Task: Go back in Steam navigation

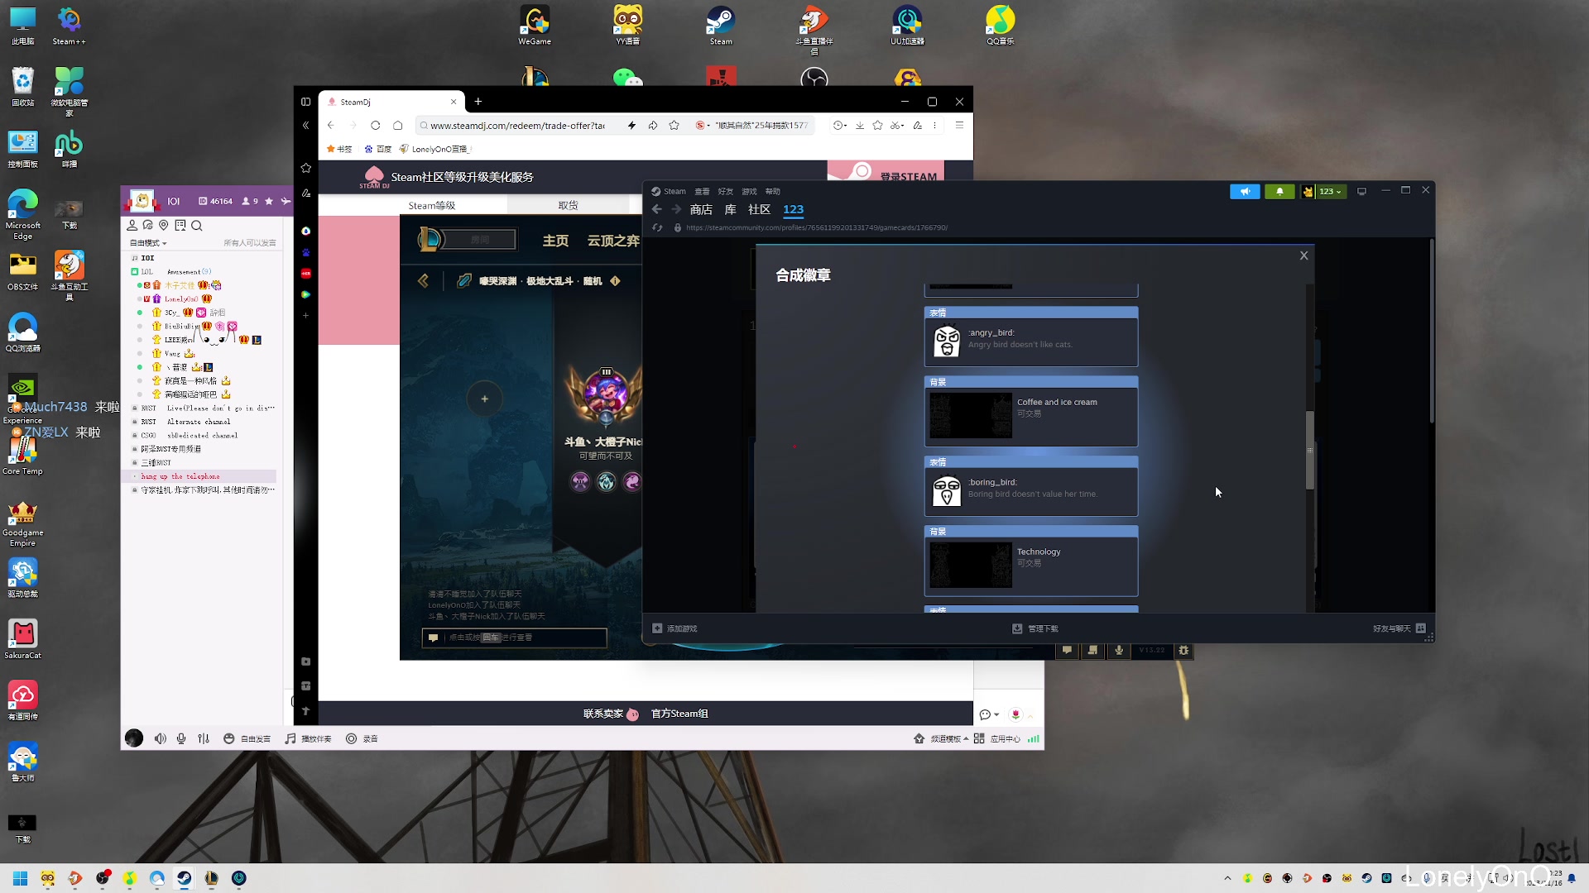Action: point(657,209)
